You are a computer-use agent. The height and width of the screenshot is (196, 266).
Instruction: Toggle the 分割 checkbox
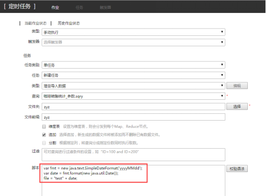[44, 143]
